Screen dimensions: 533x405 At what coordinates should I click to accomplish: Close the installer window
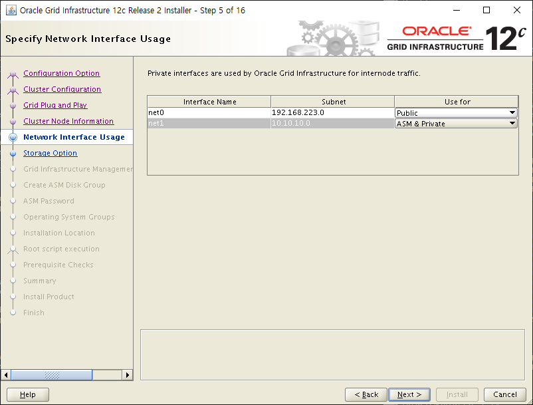[x=516, y=10]
